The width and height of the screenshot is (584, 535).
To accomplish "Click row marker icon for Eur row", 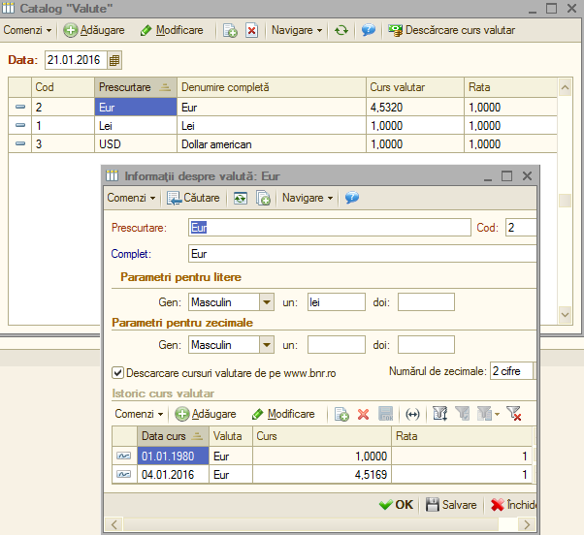I will (20, 108).
